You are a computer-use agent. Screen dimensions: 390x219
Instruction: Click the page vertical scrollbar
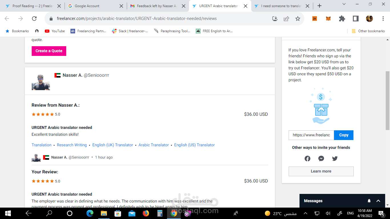(387, 100)
